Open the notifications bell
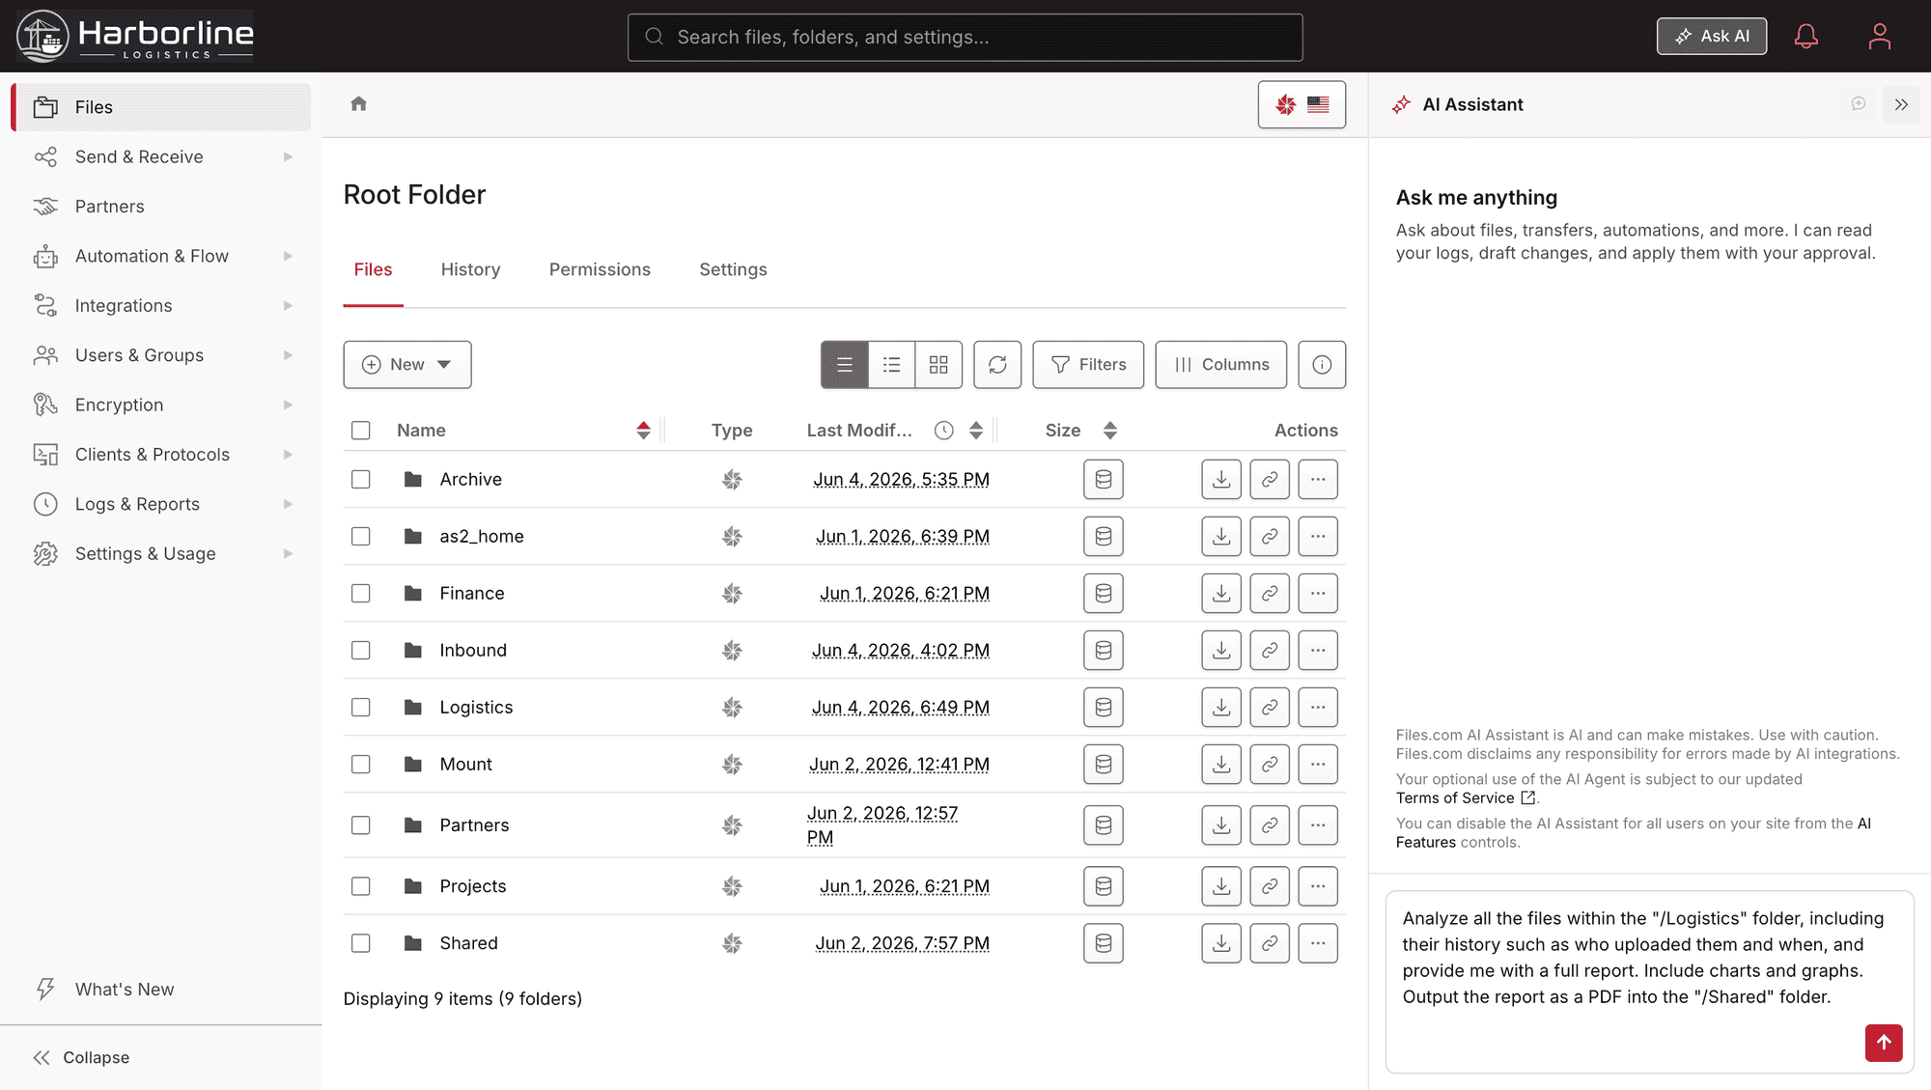The height and width of the screenshot is (1090, 1931). pyautogui.click(x=1806, y=37)
